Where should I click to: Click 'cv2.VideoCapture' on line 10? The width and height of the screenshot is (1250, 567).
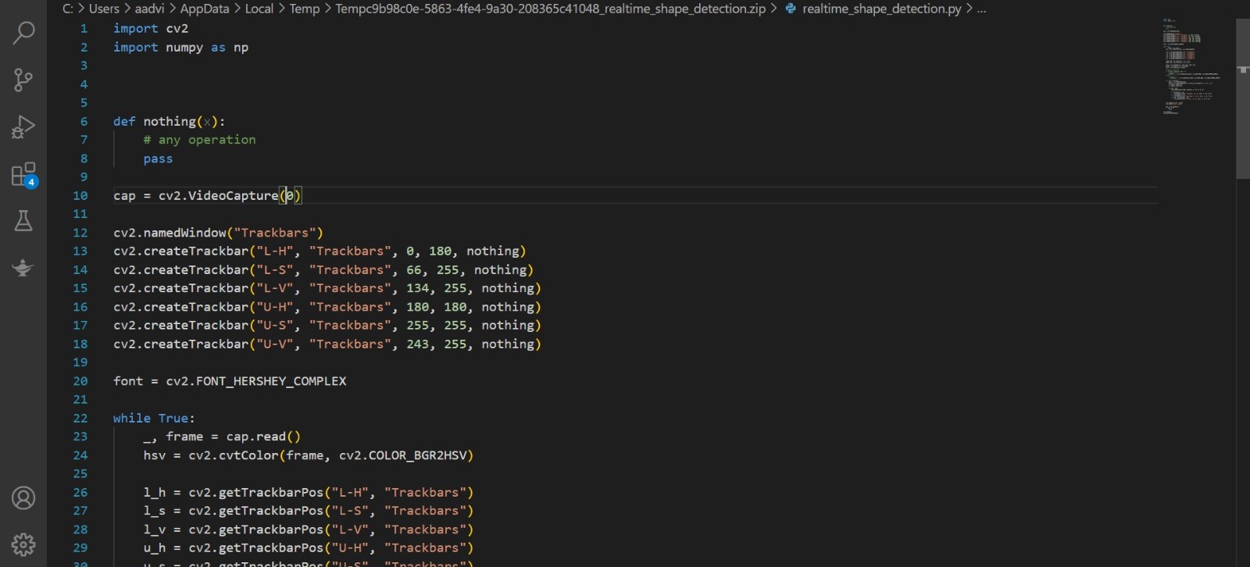(218, 195)
